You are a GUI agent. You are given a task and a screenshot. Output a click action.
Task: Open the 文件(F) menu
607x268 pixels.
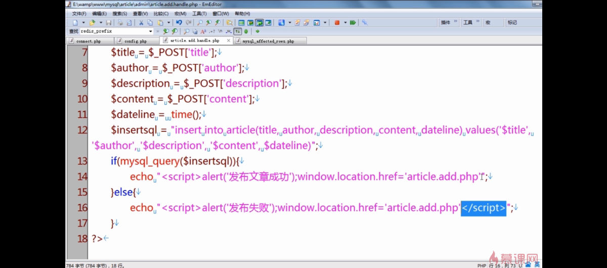[x=79, y=14]
